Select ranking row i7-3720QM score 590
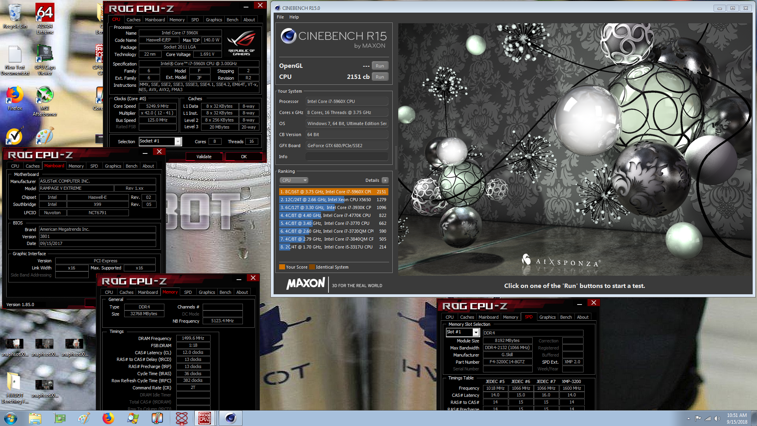Viewport: 757px width, 426px height. tap(334, 231)
